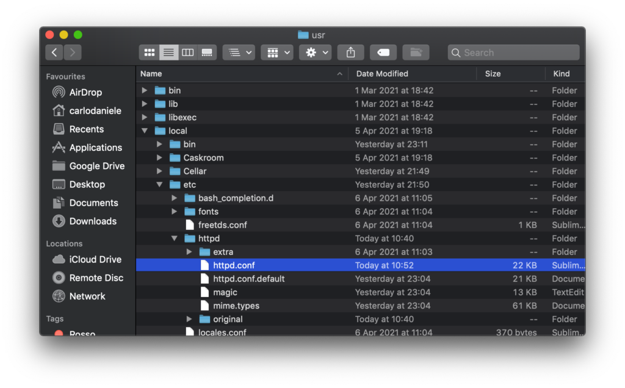The height and width of the screenshot is (388, 625).
Task: Select the Cellar folder row
Action: click(x=361, y=171)
